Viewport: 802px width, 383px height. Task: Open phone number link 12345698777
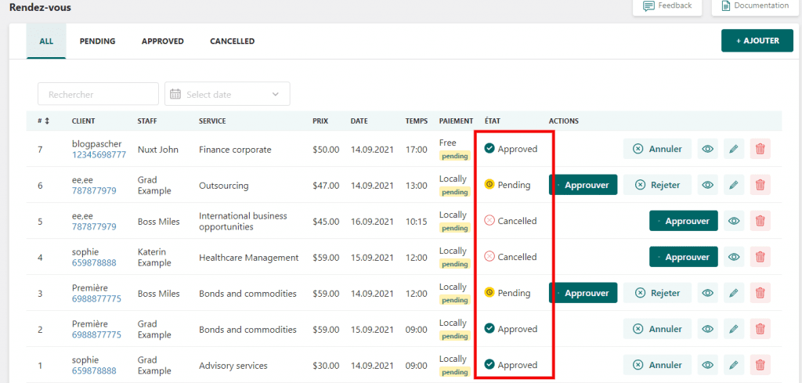point(99,155)
